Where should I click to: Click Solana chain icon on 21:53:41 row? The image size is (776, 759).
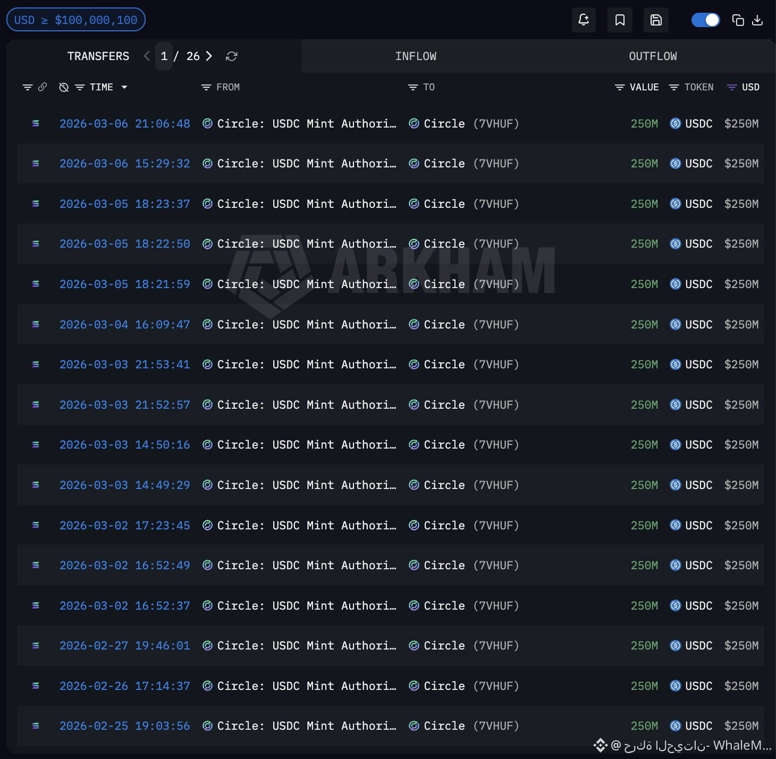click(x=36, y=364)
